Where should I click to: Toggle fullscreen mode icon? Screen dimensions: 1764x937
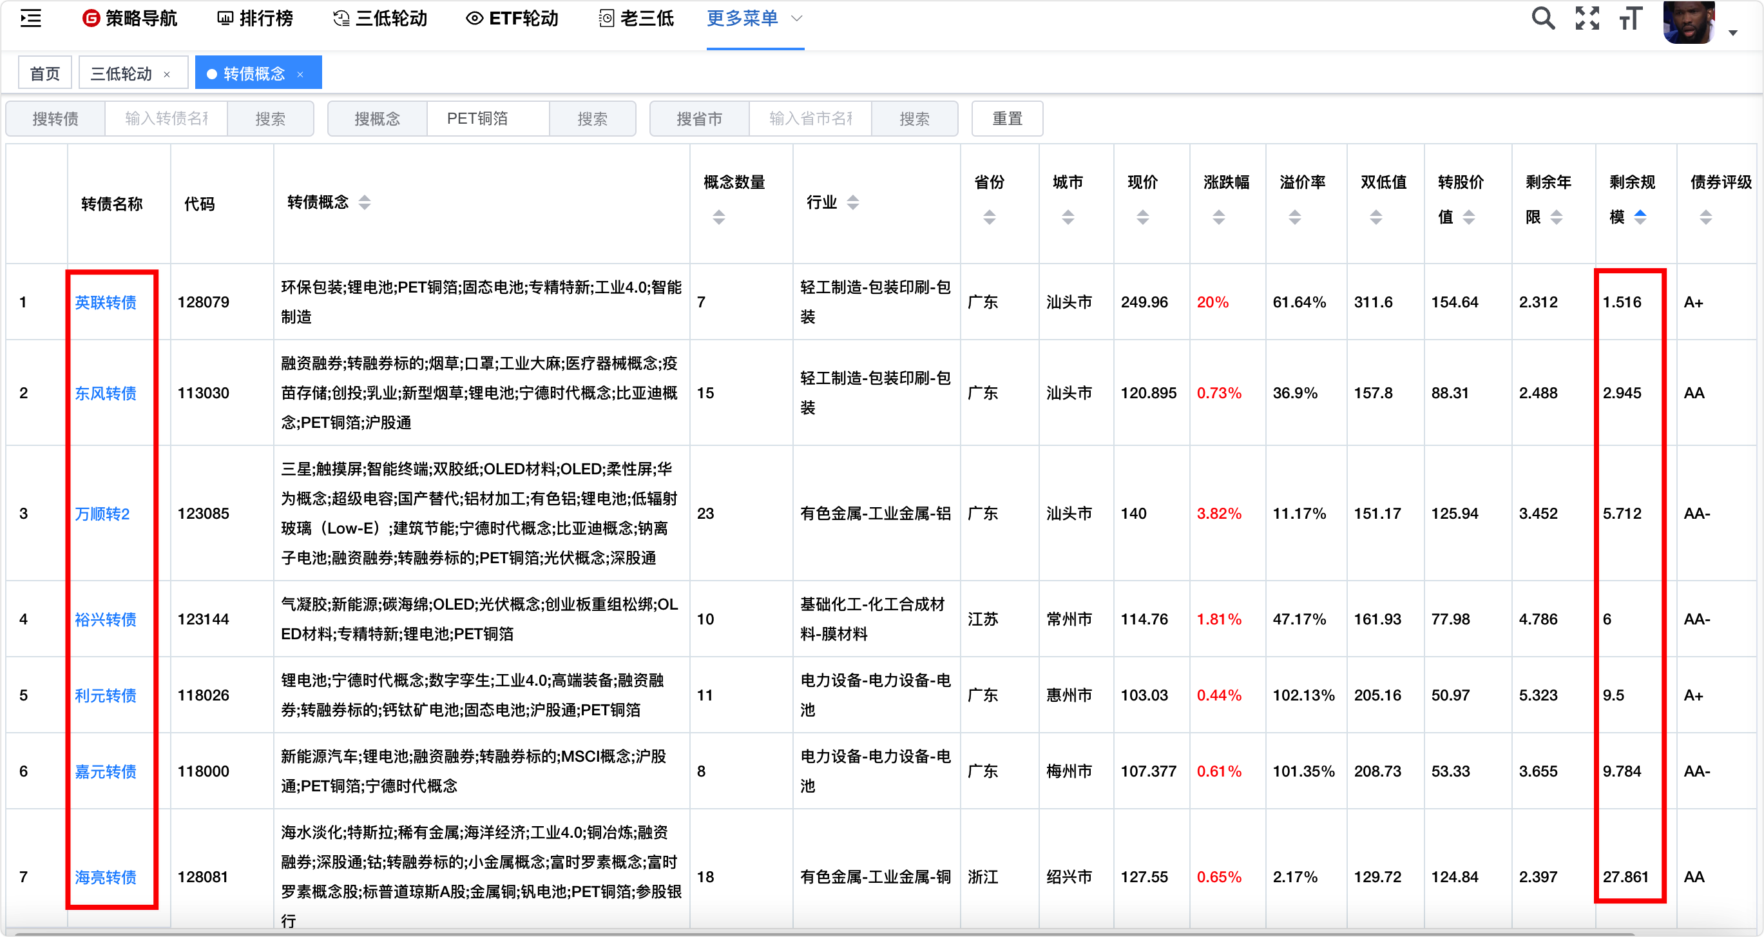pos(1587,19)
